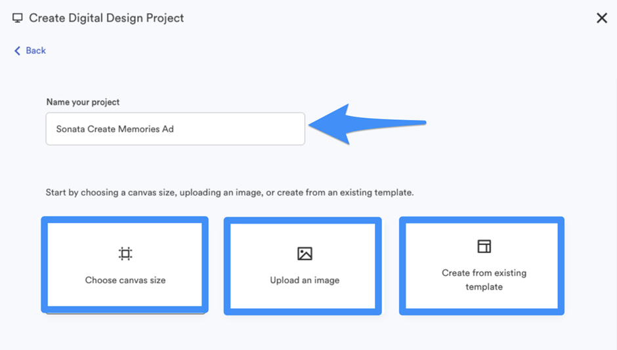Click the picture icon for image upload

pyautogui.click(x=305, y=254)
